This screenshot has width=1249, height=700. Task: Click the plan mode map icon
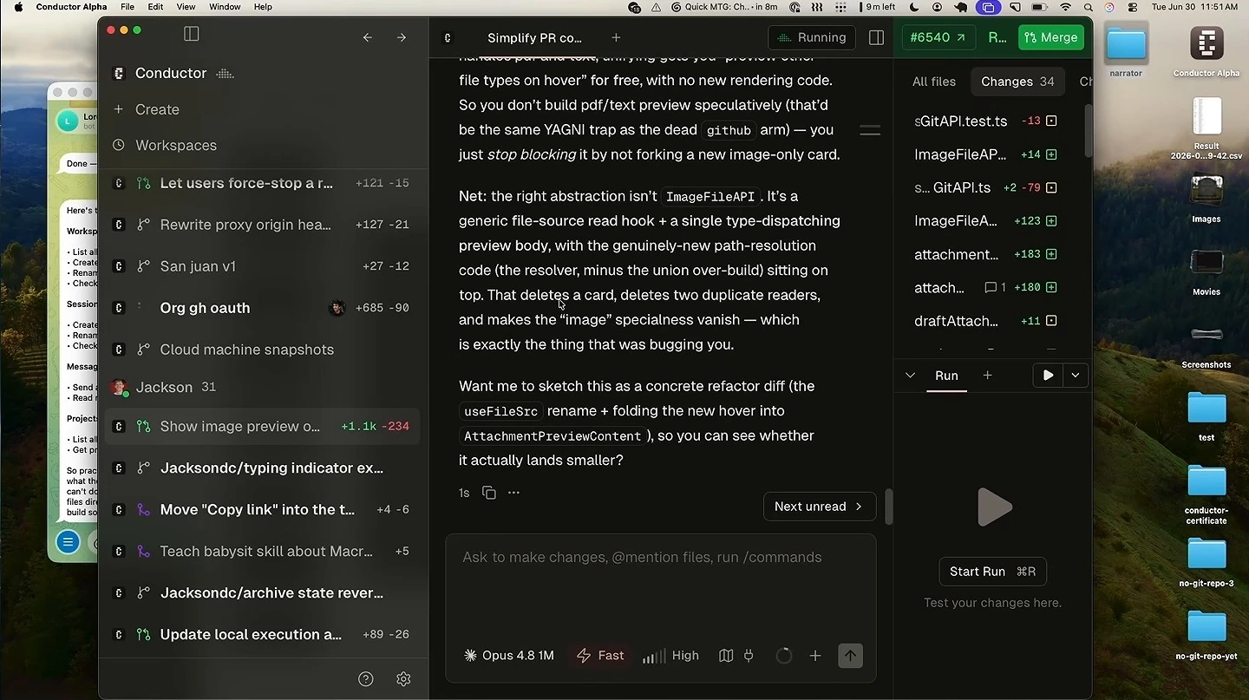726,656
